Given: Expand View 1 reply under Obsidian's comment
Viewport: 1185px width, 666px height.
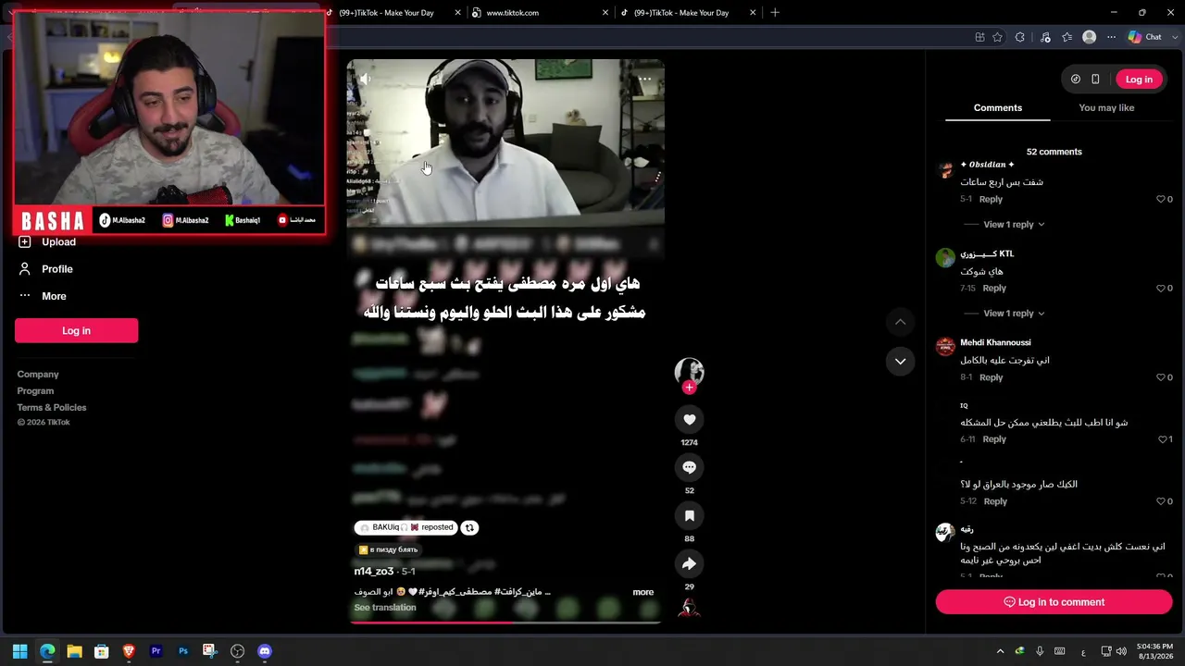Looking at the screenshot, I should (1014, 225).
